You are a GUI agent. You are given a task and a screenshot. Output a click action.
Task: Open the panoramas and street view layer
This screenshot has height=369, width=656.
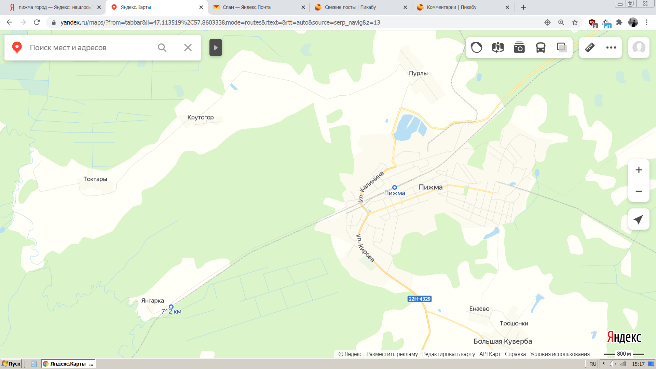(x=498, y=47)
